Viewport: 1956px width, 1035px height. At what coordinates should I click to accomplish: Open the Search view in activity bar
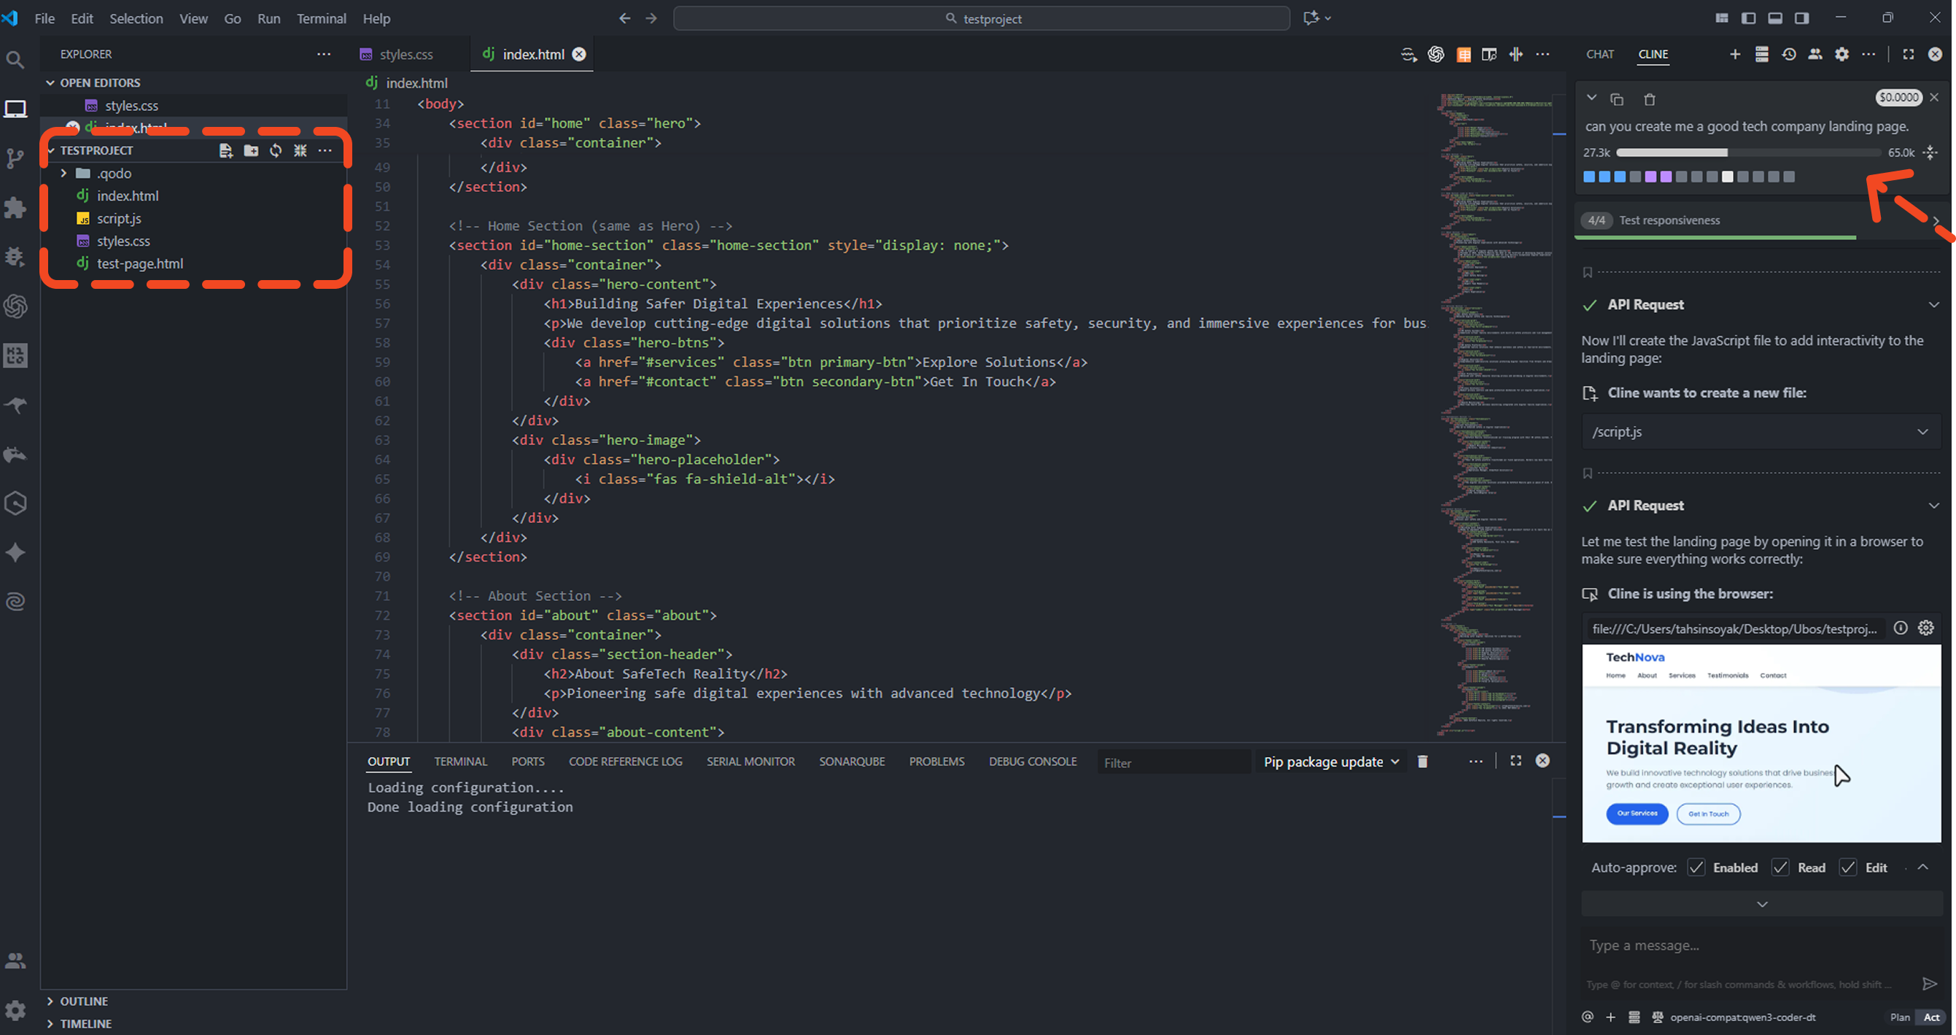(x=15, y=59)
